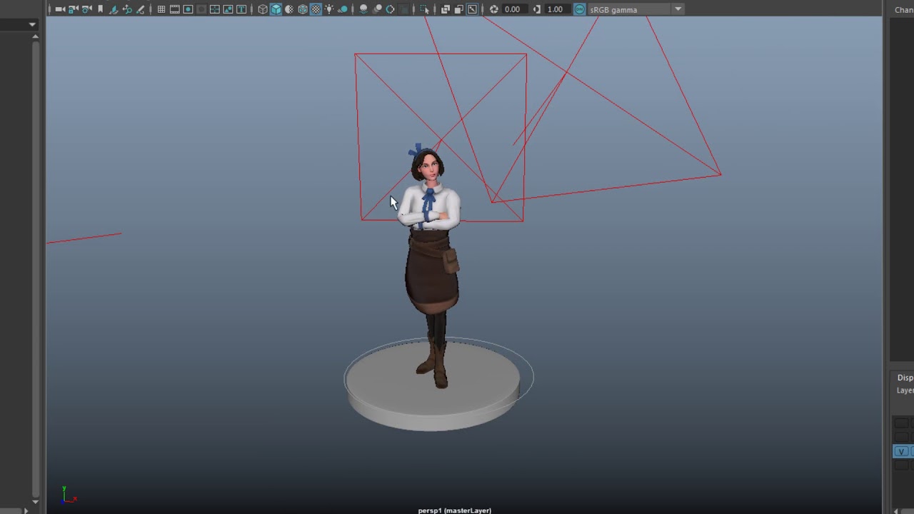The image size is (914, 514).
Task: Toggle the X-Ray Joints icon
Action: tap(472, 9)
